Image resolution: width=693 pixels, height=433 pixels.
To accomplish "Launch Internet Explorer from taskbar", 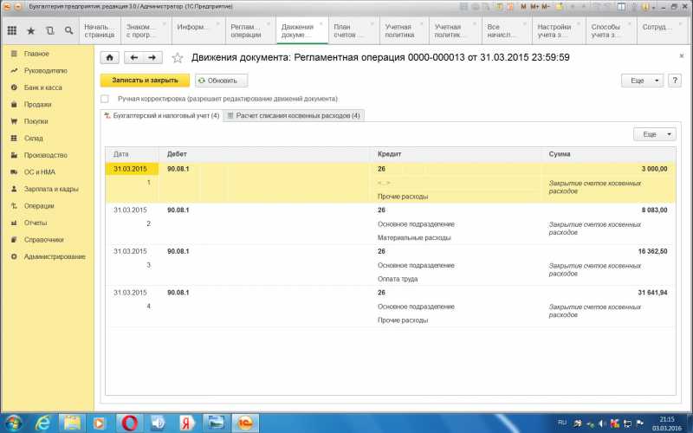I will click(x=42, y=423).
